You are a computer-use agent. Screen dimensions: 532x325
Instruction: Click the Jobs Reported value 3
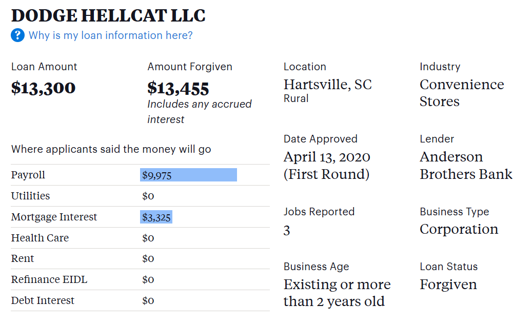point(287,231)
